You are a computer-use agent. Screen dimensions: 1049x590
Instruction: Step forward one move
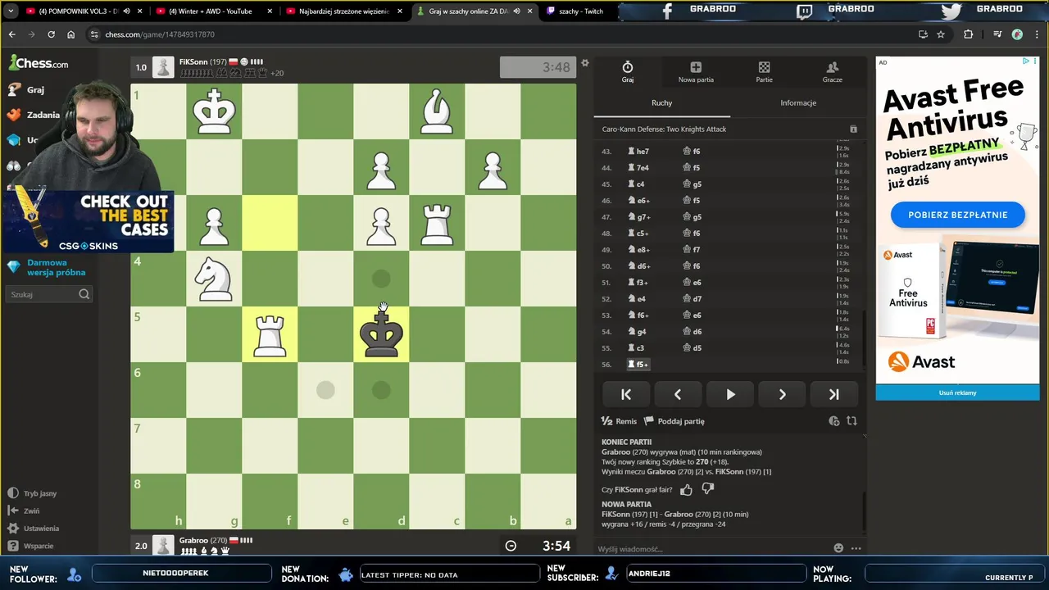782,394
